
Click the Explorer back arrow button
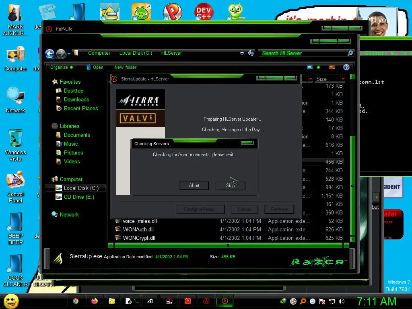49,54
